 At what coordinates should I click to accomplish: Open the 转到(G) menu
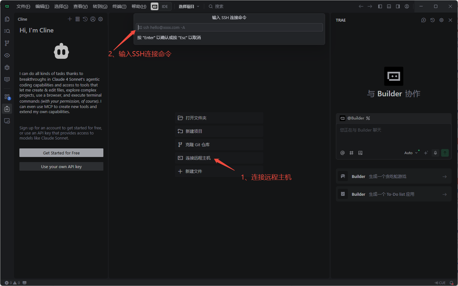point(100,6)
